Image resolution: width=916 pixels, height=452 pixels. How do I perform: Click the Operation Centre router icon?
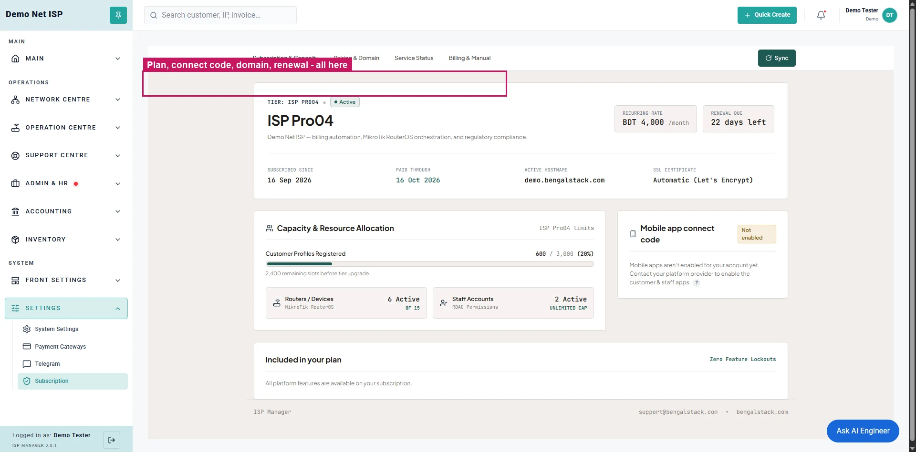[x=15, y=128]
